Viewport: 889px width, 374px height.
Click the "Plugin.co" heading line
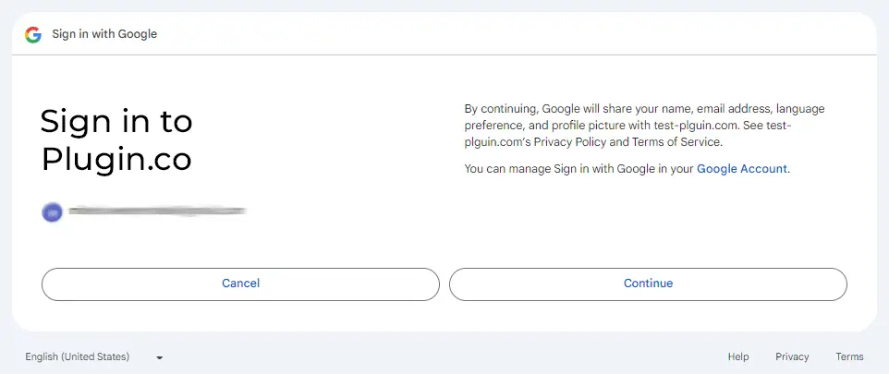(x=116, y=160)
